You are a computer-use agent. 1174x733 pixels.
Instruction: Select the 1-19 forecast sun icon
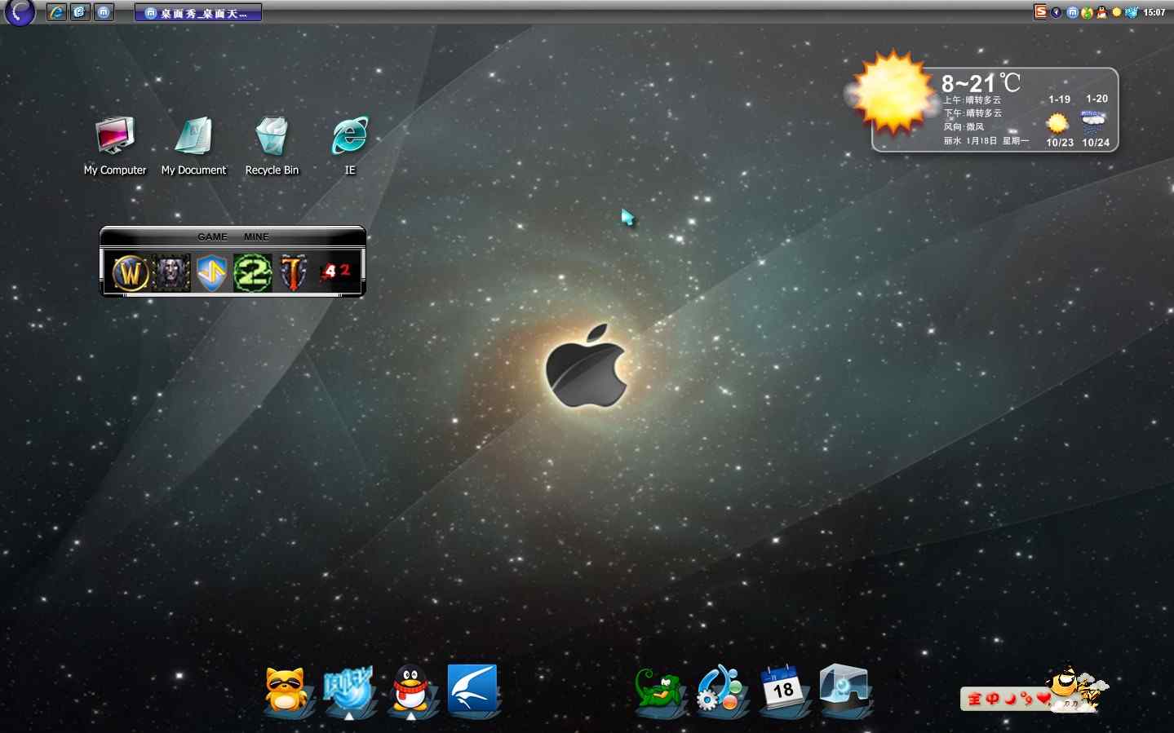point(1057,123)
